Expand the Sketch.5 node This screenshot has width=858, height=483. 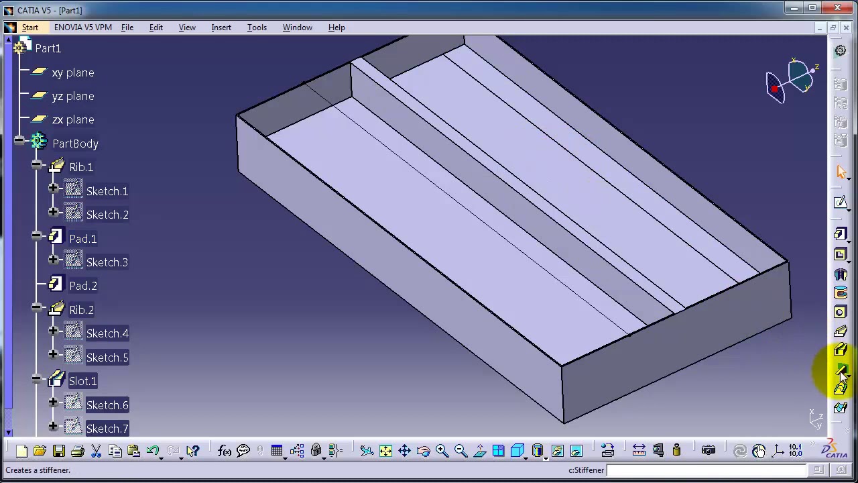point(53,355)
